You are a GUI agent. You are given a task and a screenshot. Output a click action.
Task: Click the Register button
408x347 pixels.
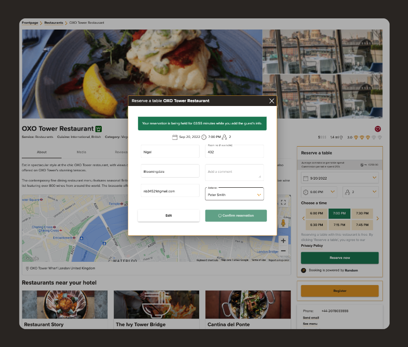[x=340, y=291]
